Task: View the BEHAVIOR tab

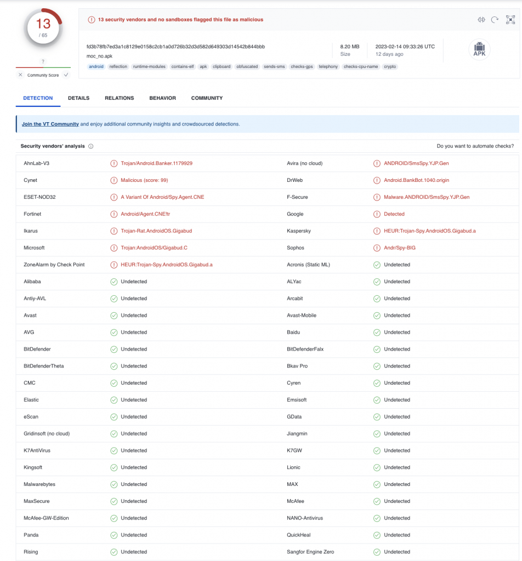Action: [162, 98]
